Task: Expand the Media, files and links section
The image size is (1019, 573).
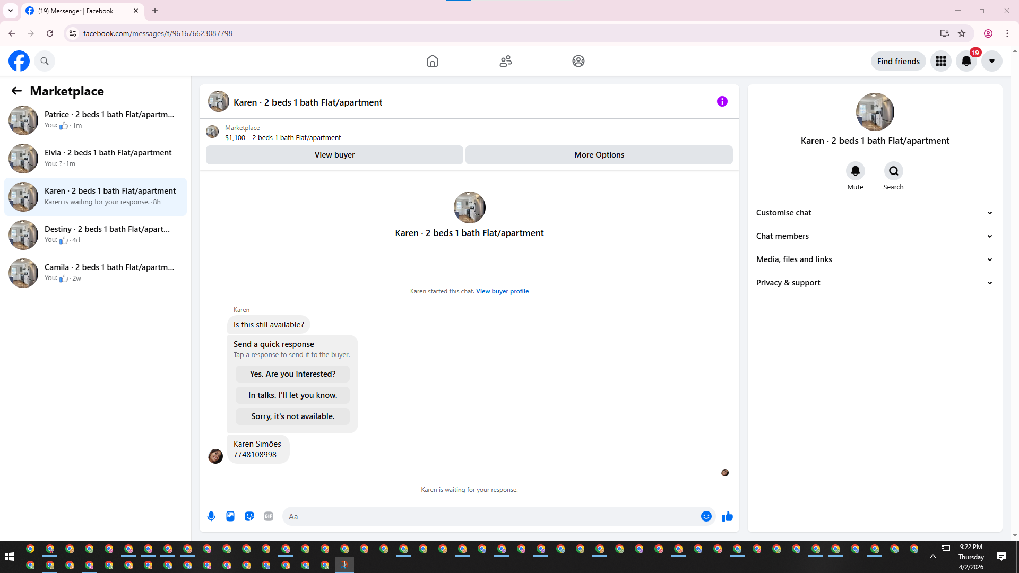Action: (x=875, y=259)
